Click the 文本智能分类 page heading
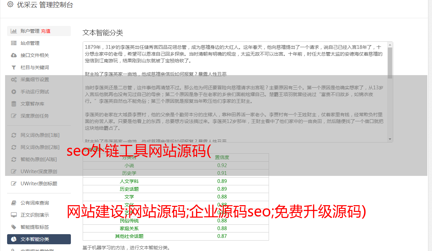 [x=103, y=33]
